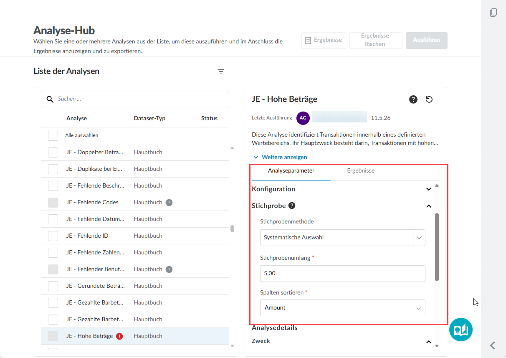Image resolution: width=506 pixels, height=358 pixels.
Task: Collapse the side panel with the arrow icon
Action: click(x=493, y=345)
